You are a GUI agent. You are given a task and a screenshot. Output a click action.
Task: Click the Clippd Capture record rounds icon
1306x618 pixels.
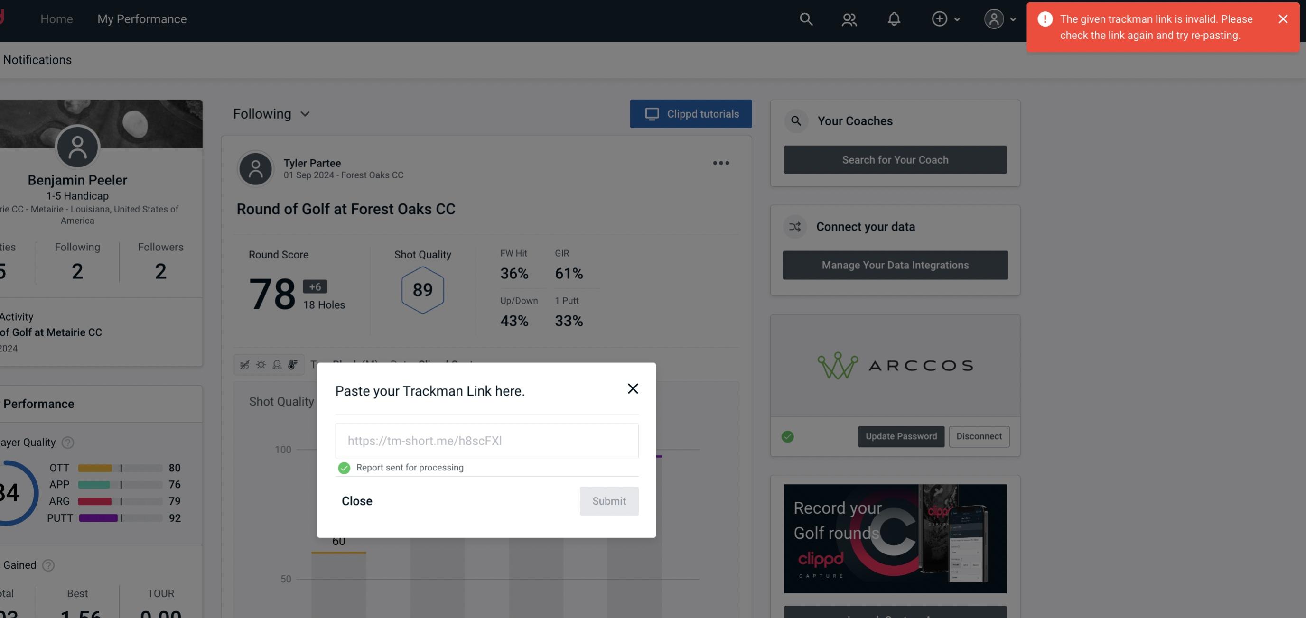coord(895,538)
